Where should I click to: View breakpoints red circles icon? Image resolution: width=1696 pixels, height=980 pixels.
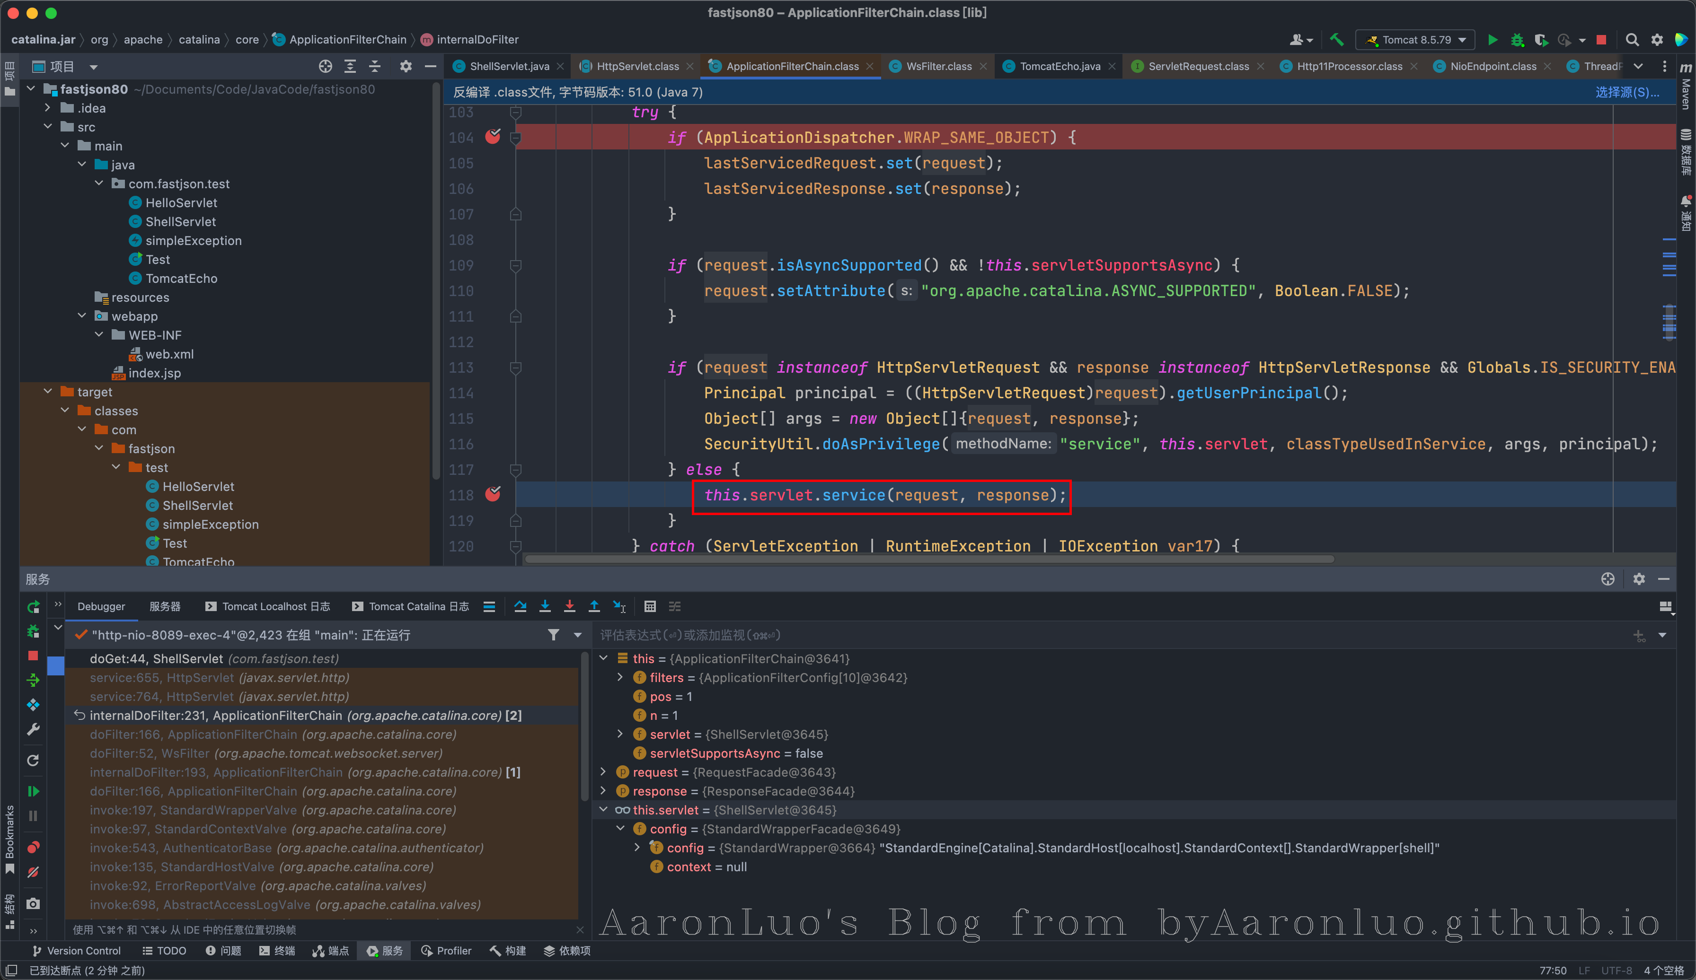click(x=33, y=847)
